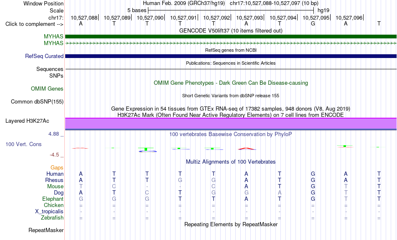
Task: Click the Elephant alignment row label
Action: tap(53, 199)
